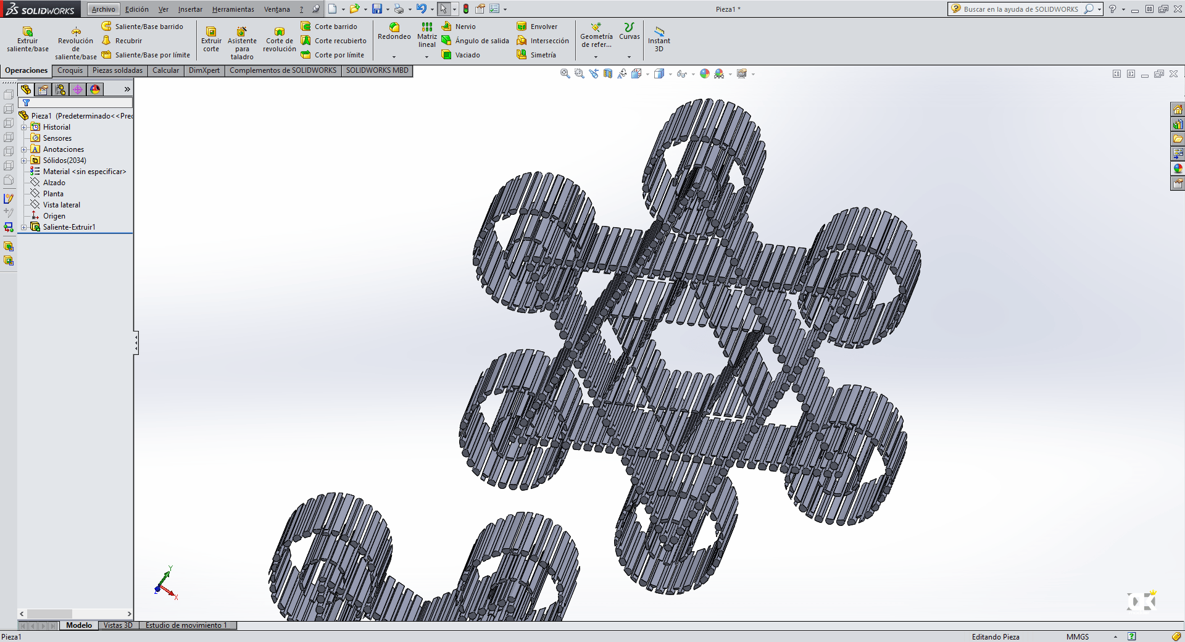Open Asistente para taladro
Screen dimensions: 1185x642
pyautogui.click(x=242, y=43)
